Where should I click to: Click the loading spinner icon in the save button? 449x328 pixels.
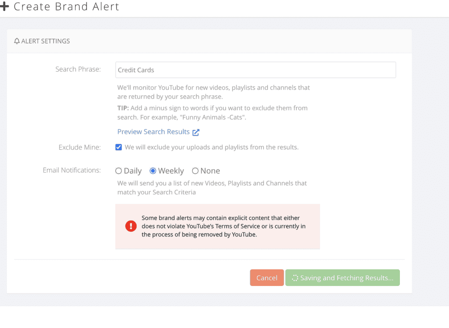295,278
